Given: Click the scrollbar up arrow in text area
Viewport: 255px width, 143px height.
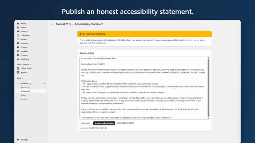Looking at the screenshot, I should click(208, 58).
